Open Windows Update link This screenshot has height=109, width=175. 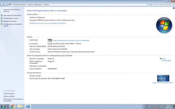[9, 96]
